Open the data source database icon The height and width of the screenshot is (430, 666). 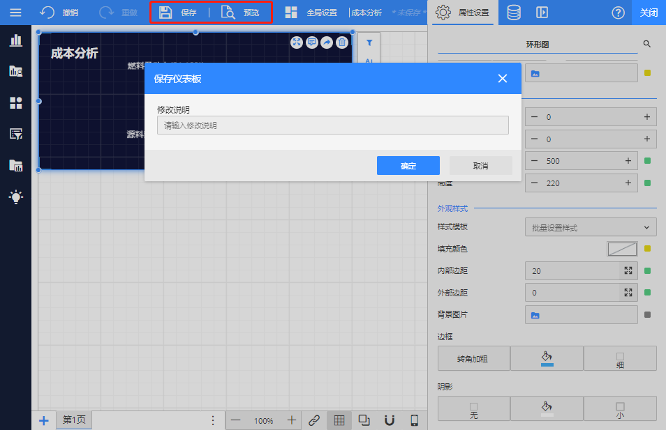pyautogui.click(x=513, y=13)
